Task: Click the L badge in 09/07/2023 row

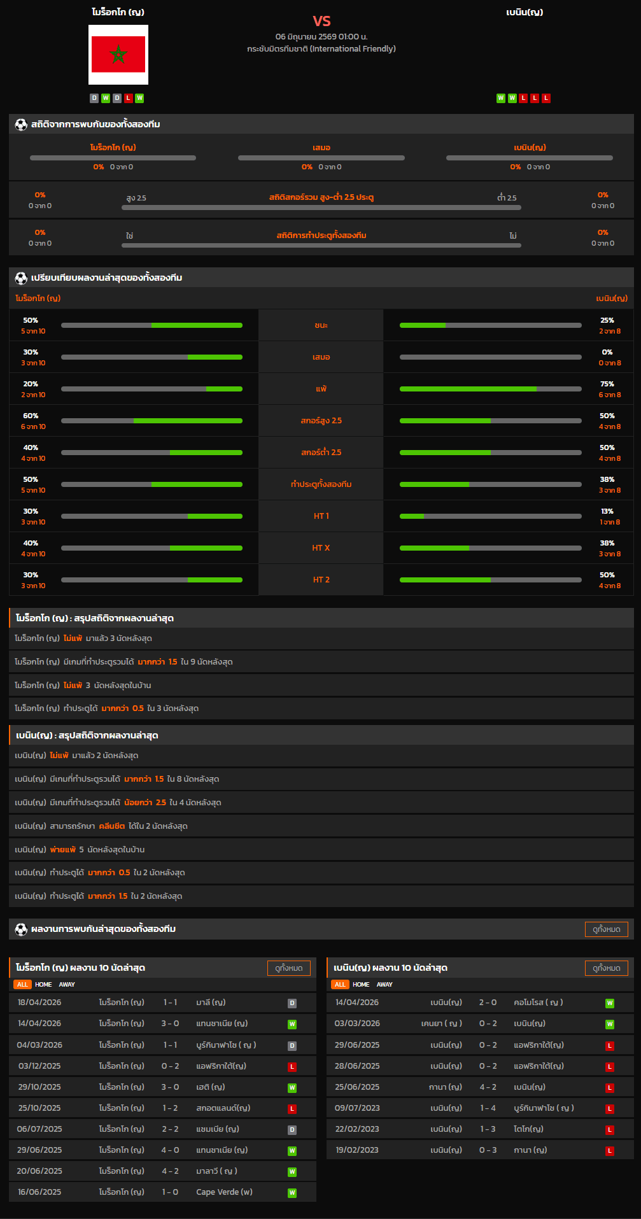Action: [610, 1109]
